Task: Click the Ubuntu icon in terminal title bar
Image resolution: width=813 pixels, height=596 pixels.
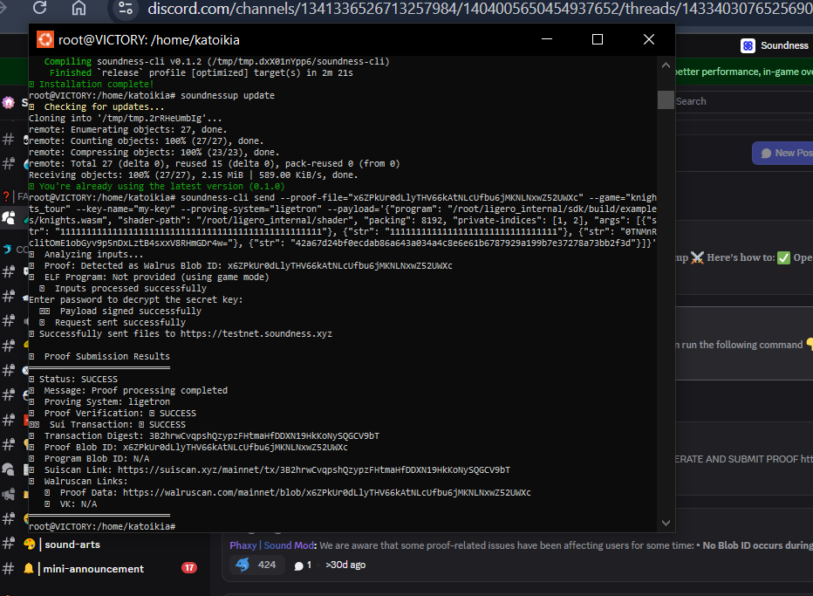Action: tap(45, 39)
